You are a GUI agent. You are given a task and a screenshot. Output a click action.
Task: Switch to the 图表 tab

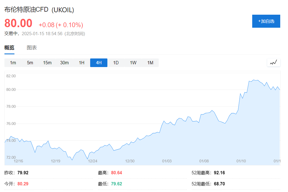point(32,47)
